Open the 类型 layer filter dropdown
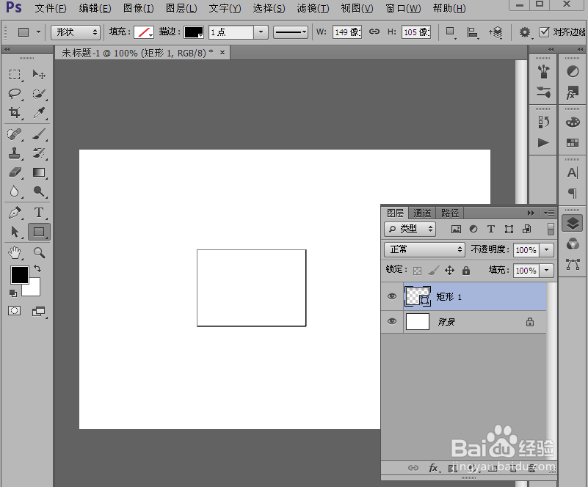 coord(410,229)
